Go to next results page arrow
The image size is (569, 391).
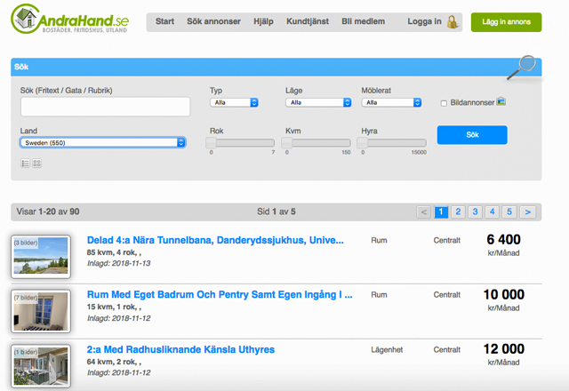pos(528,211)
